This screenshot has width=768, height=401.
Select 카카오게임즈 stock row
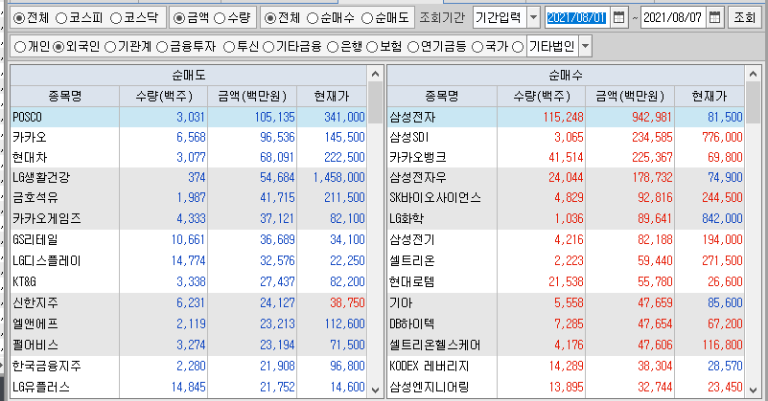pyautogui.click(x=189, y=218)
